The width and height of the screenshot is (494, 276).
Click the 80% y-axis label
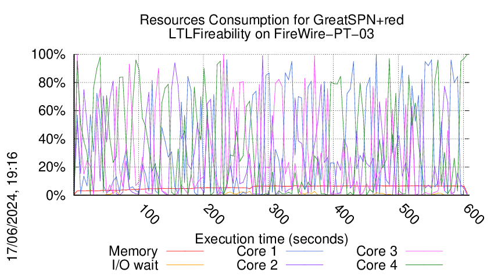point(52,83)
